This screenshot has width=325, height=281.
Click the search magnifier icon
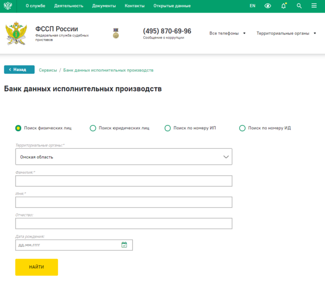pyautogui.click(x=299, y=6)
